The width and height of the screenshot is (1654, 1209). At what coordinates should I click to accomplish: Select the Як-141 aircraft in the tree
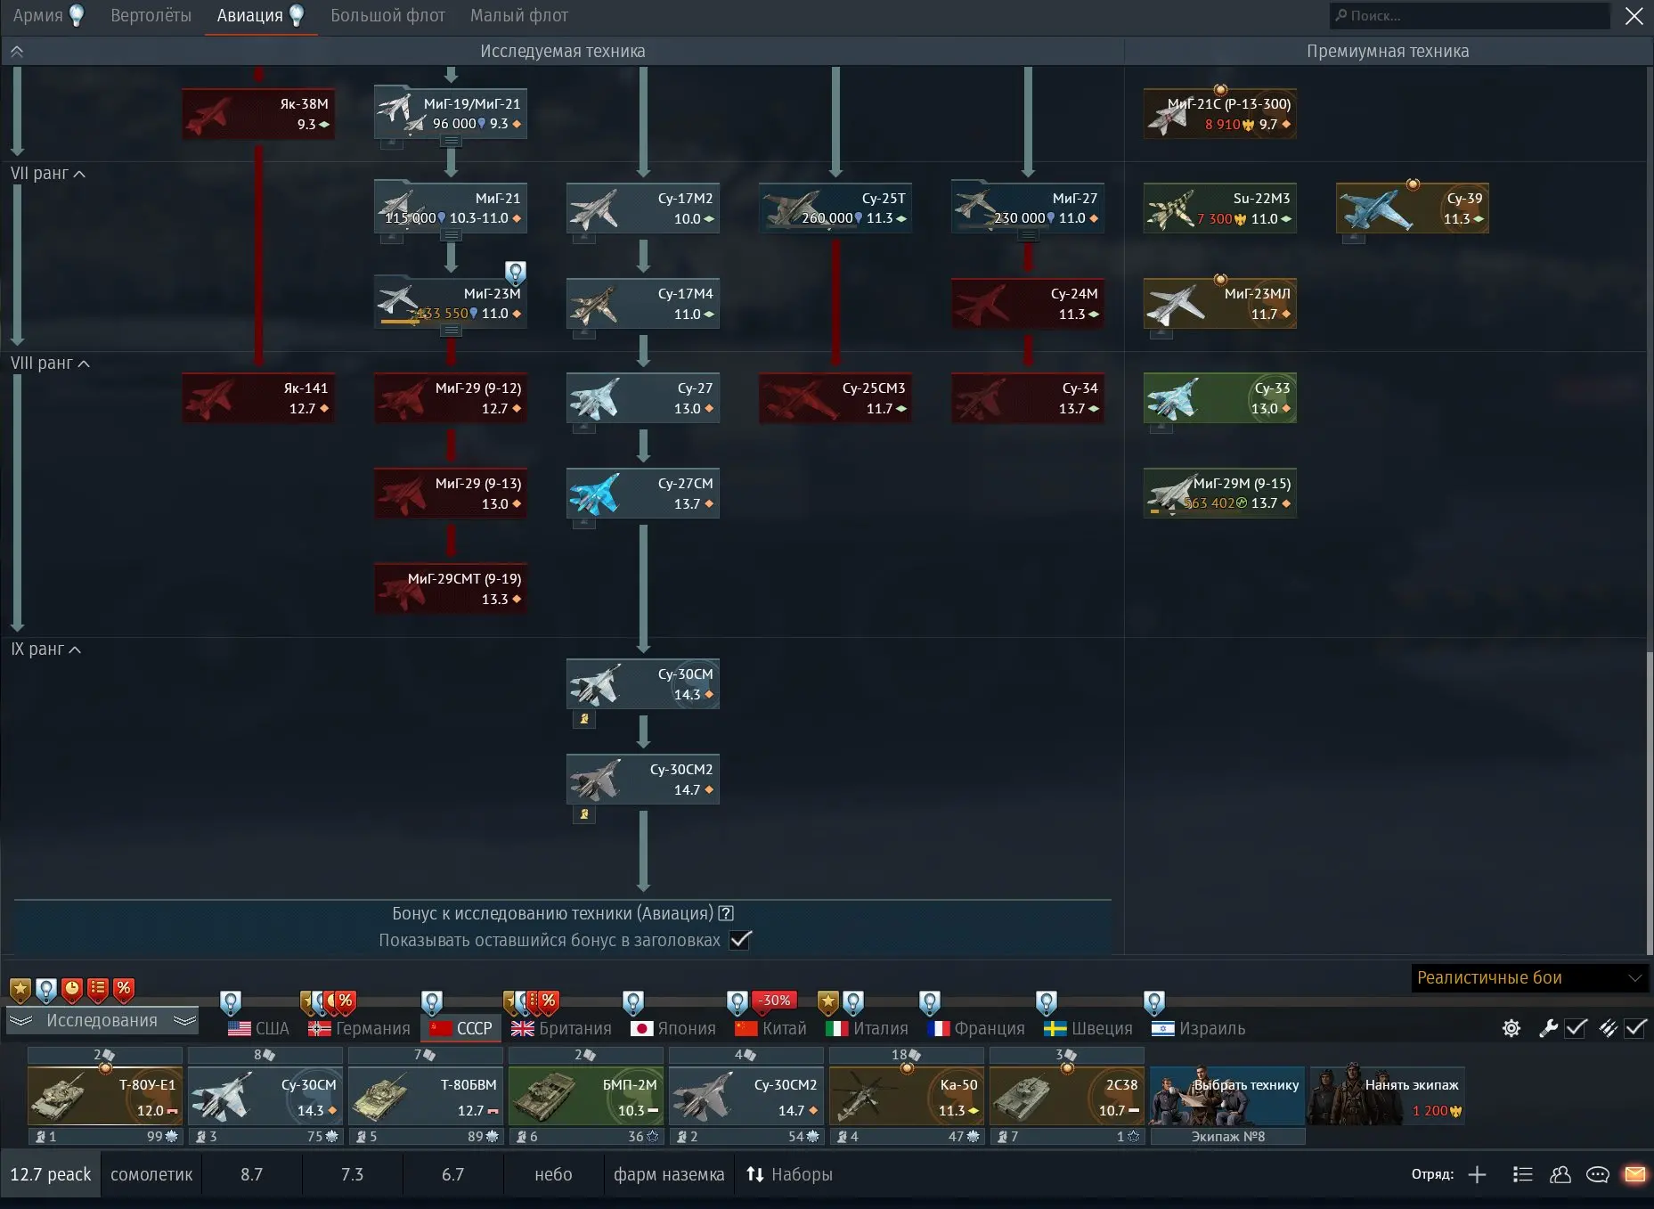point(258,398)
